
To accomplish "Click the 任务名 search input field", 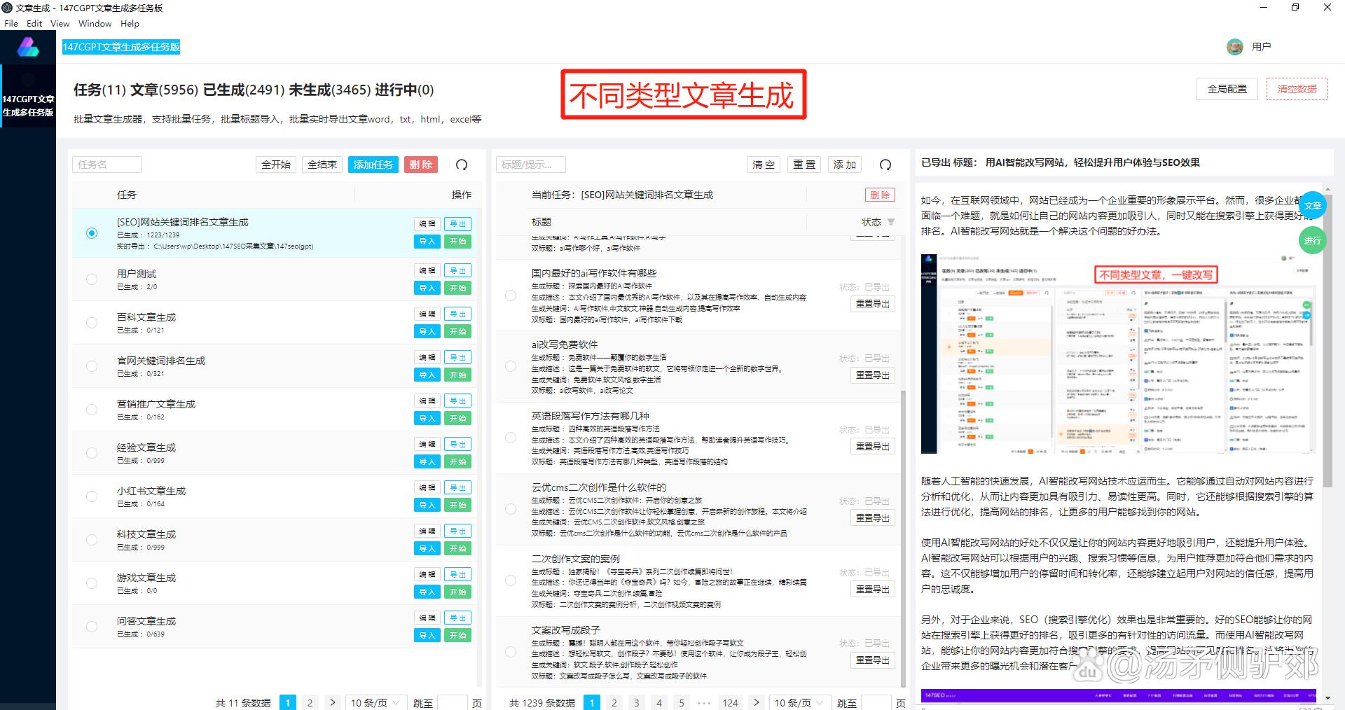I will pyautogui.click(x=107, y=165).
